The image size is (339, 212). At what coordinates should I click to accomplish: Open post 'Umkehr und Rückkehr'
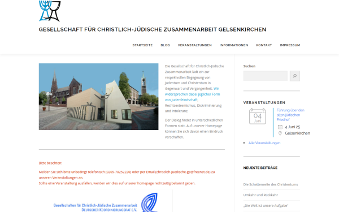[x=260, y=195]
